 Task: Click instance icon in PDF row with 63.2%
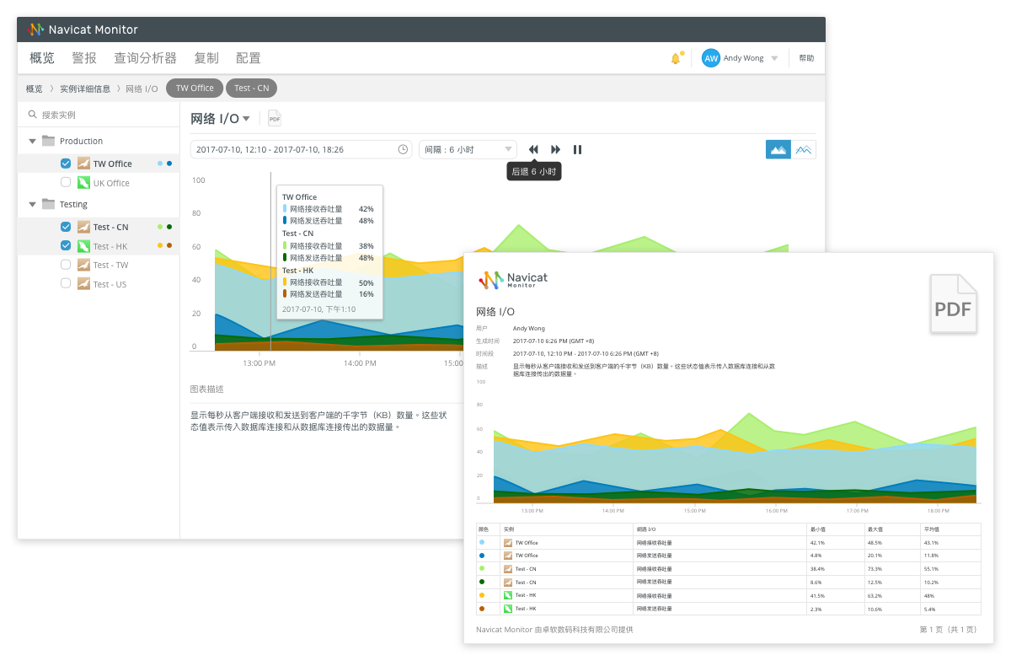point(507,595)
